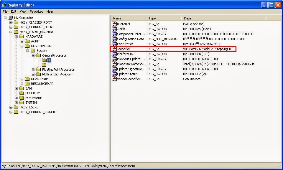Open the Edit menu
Image resolution: width=283 pixels, height=170 pixels.
click(14, 11)
